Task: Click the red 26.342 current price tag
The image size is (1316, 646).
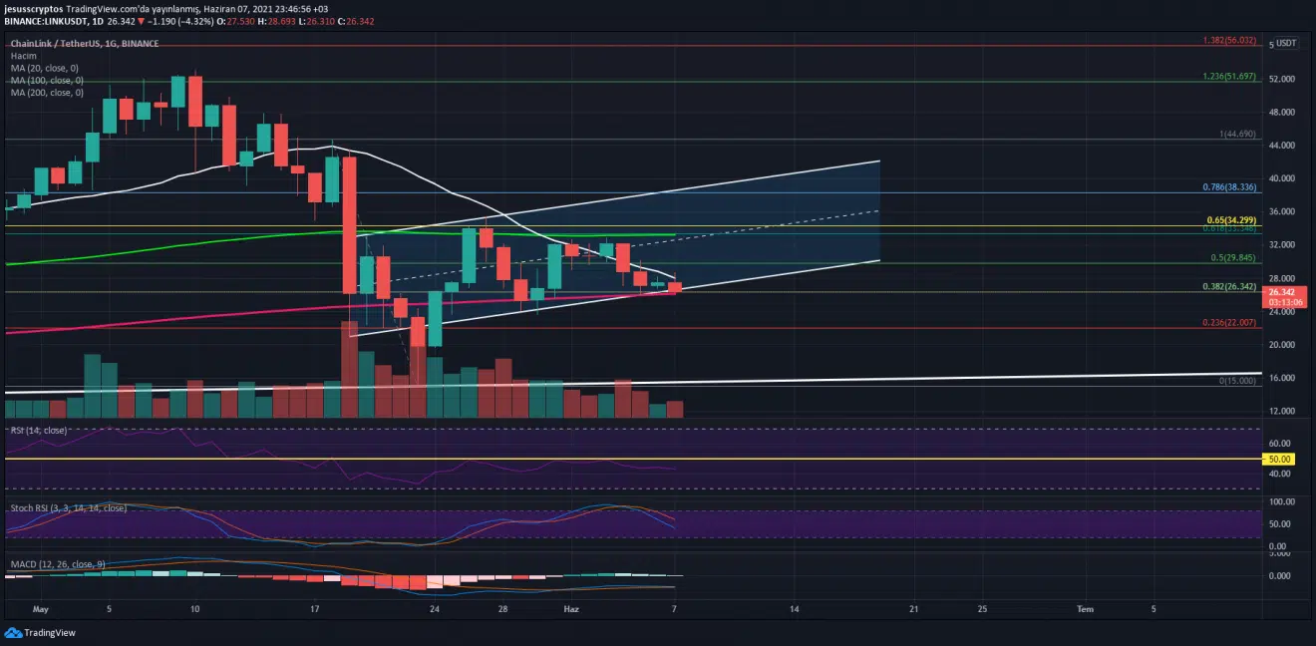Action: [1281, 292]
